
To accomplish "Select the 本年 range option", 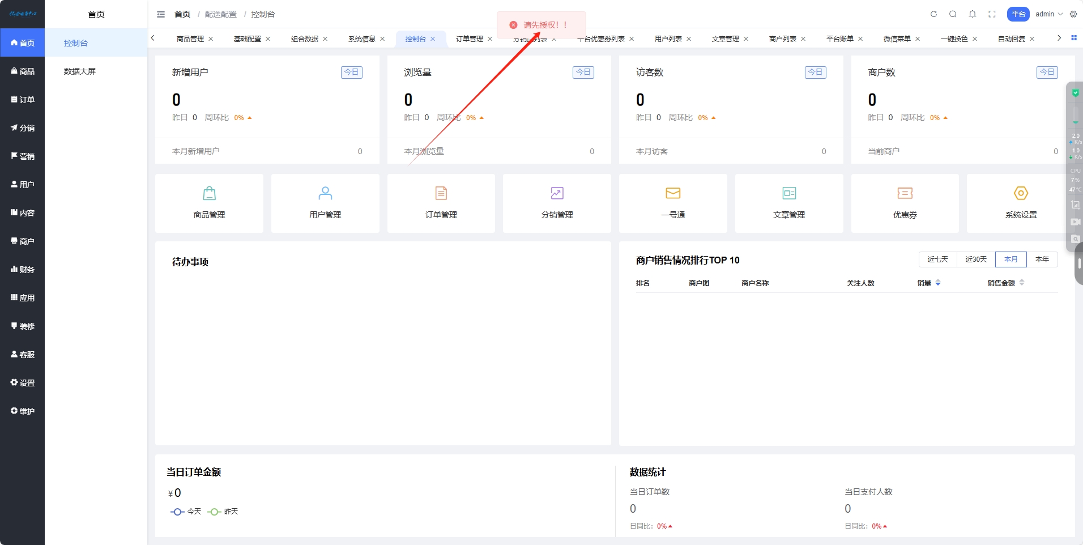I will [1042, 259].
